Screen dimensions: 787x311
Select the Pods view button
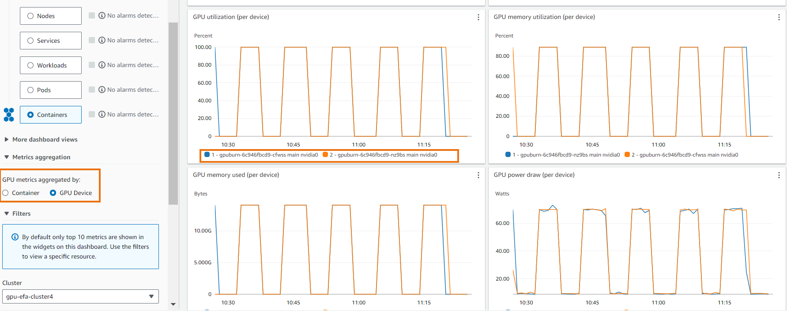pyautogui.click(x=51, y=90)
